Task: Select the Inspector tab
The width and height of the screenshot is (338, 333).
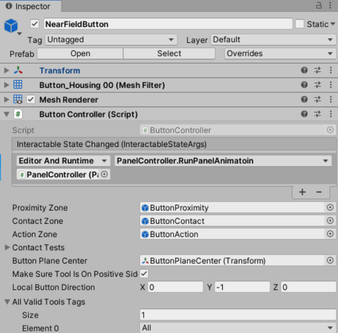Action: [x=30, y=6]
